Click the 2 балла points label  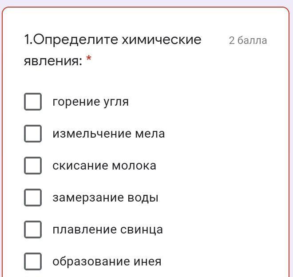point(248,40)
